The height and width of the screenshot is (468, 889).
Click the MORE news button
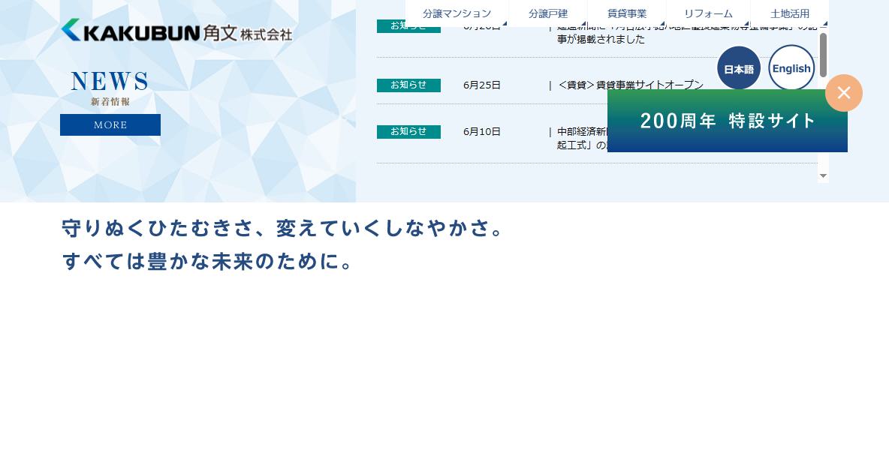click(x=110, y=124)
